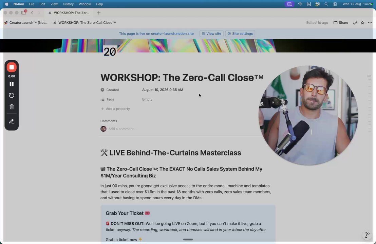
Task: Click the 20 page icon
Action: coord(110,52)
